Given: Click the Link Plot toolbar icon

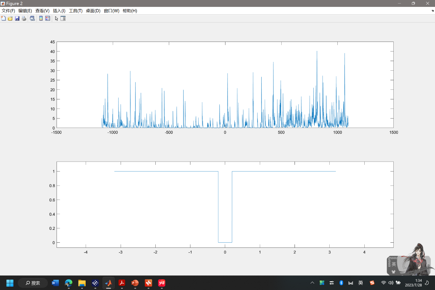Looking at the screenshot, I should 32,19.
